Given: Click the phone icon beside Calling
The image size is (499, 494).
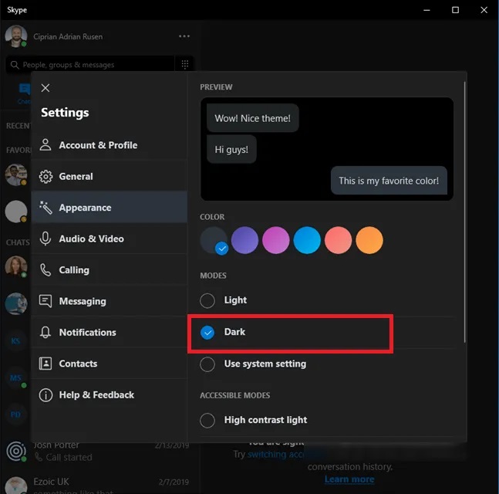Looking at the screenshot, I should [46, 270].
